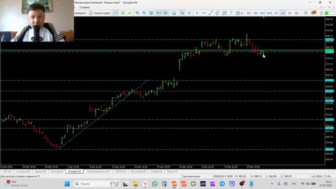Open the Pfizer,H4 chart tab
The width and height of the screenshot is (336, 189).
click(x=172, y=172)
